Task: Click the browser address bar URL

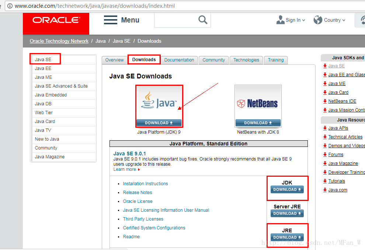Action: [x=95, y=6]
